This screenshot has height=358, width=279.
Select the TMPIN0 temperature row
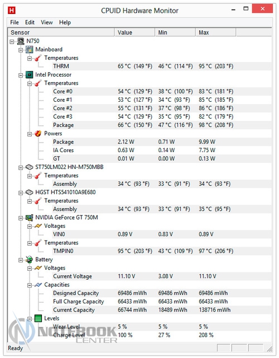pyautogui.click(x=162, y=251)
